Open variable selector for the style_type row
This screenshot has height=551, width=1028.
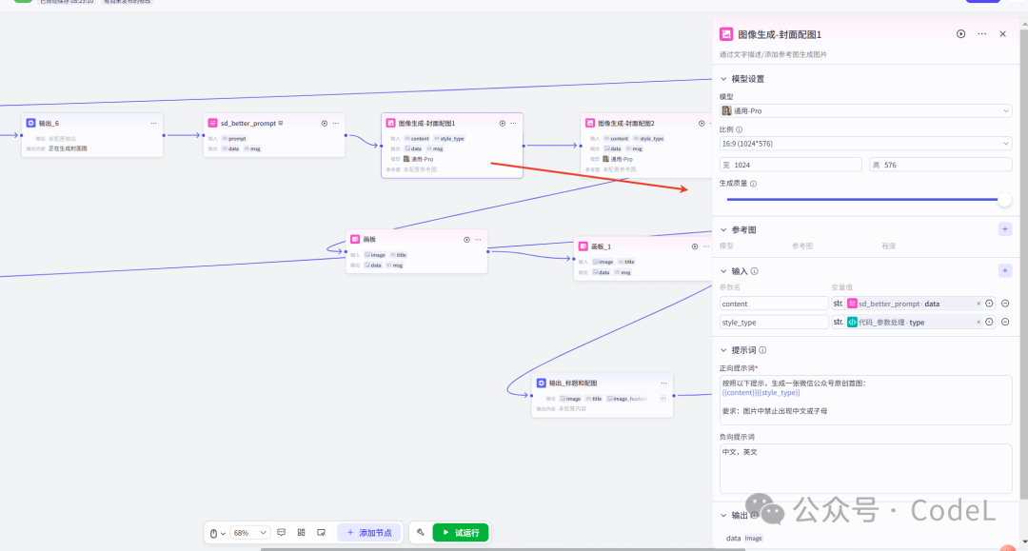[x=989, y=322]
